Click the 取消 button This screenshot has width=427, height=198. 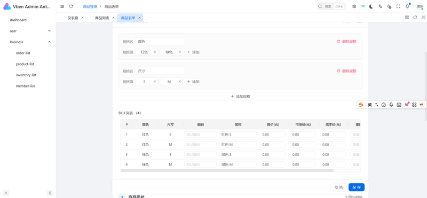338,187
